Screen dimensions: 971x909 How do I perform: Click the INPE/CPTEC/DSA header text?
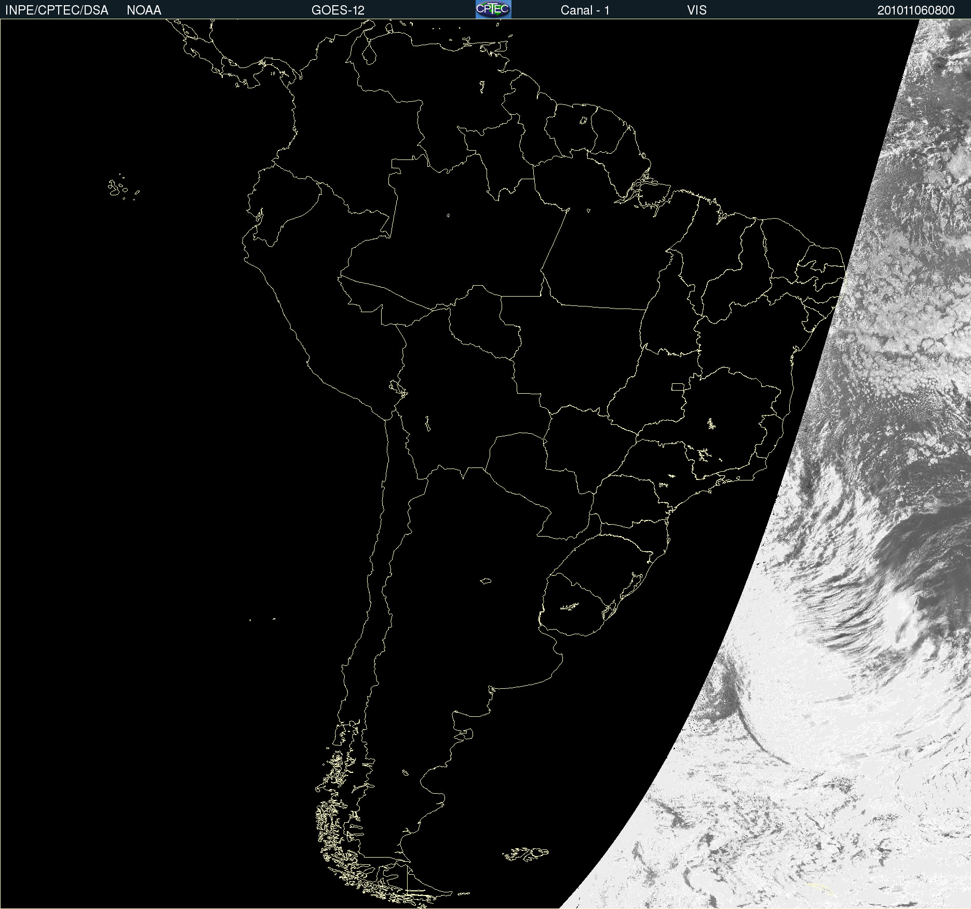57,10
